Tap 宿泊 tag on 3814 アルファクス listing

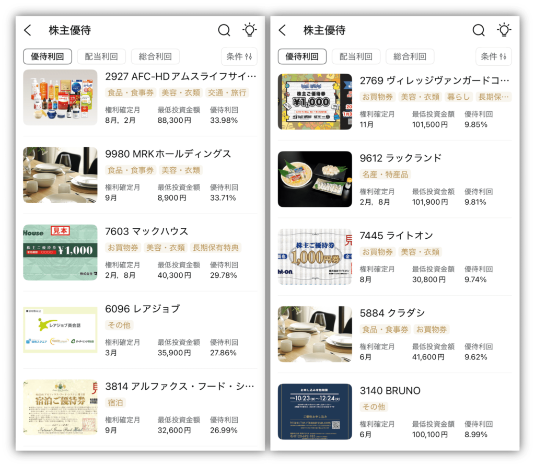[115, 403]
